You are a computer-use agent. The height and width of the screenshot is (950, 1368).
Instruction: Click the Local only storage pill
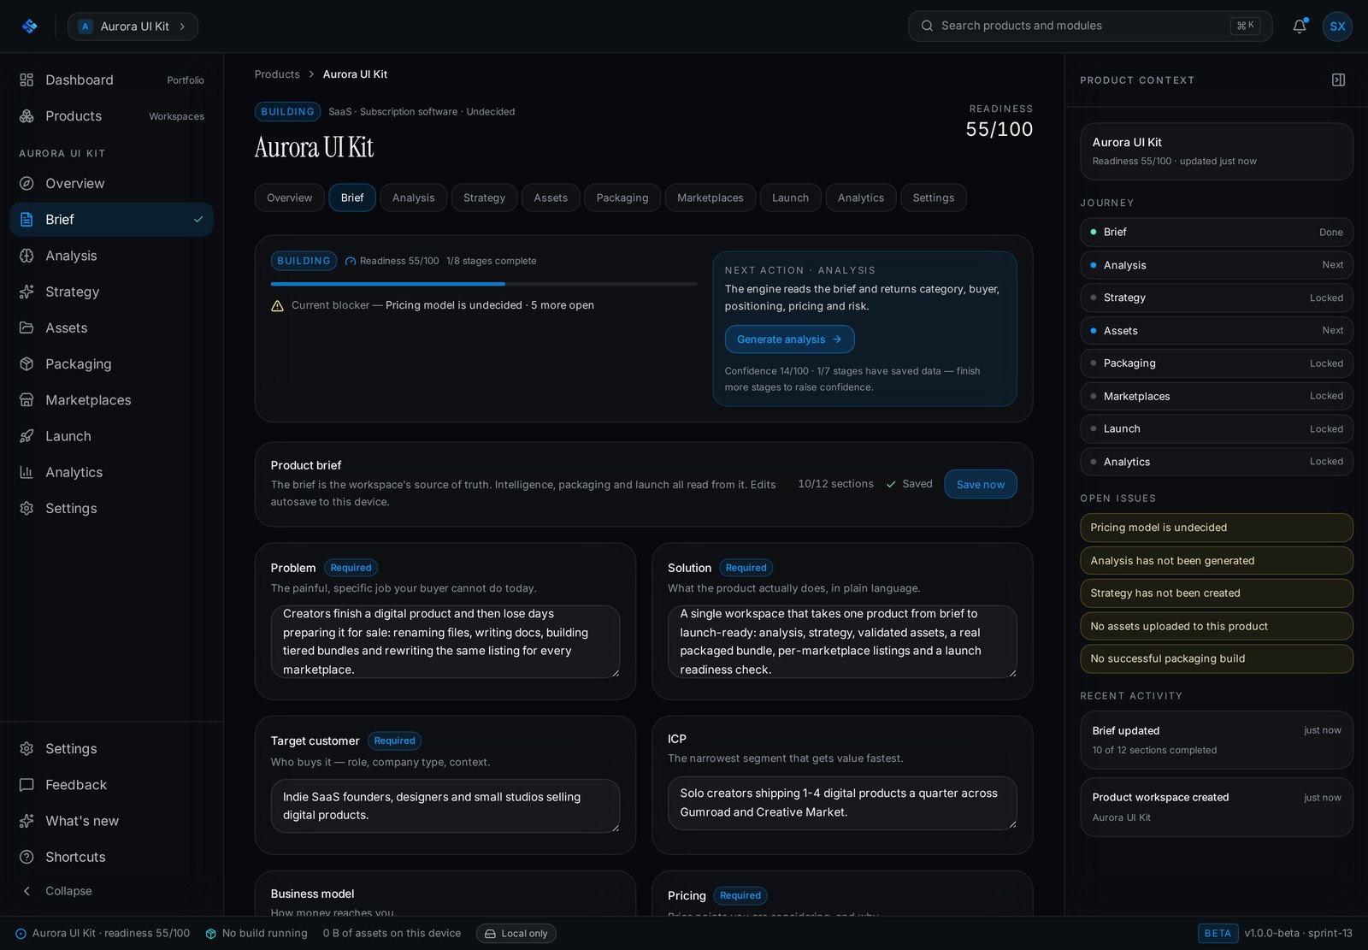click(516, 934)
